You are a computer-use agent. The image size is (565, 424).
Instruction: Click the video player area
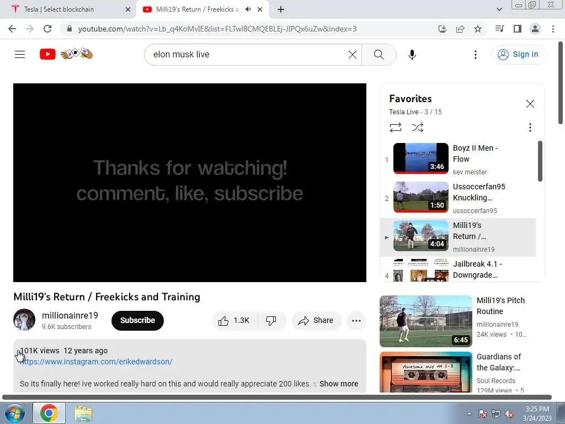coord(190,182)
